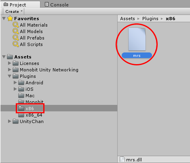The height and width of the screenshot is (163, 190).
Task: Click the Favorites star icon
Action: [x=10, y=19]
